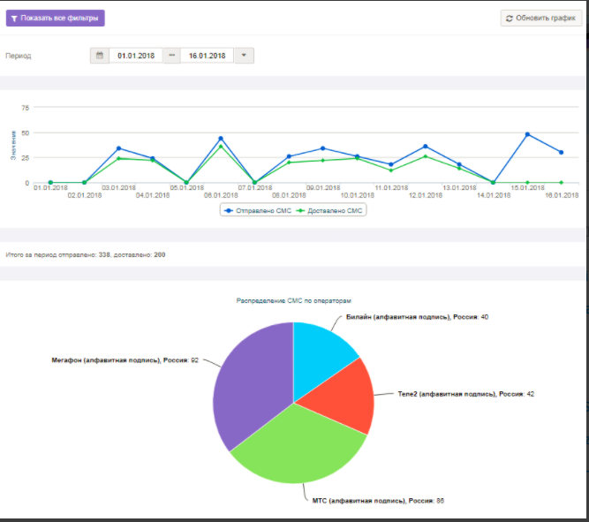The image size is (589, 522).
Task: Click the Теле2 (алфавитная подпись) label
Action: tap(465, 394)
